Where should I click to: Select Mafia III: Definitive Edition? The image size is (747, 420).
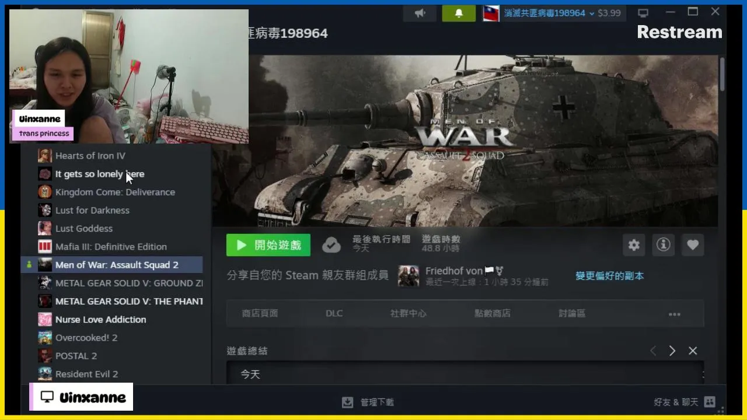pos(111,247)
